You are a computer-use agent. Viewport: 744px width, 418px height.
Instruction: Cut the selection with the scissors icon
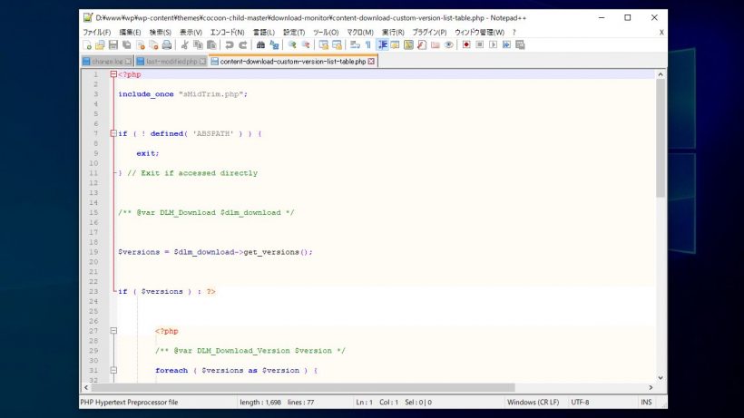(x=184, y=45)
